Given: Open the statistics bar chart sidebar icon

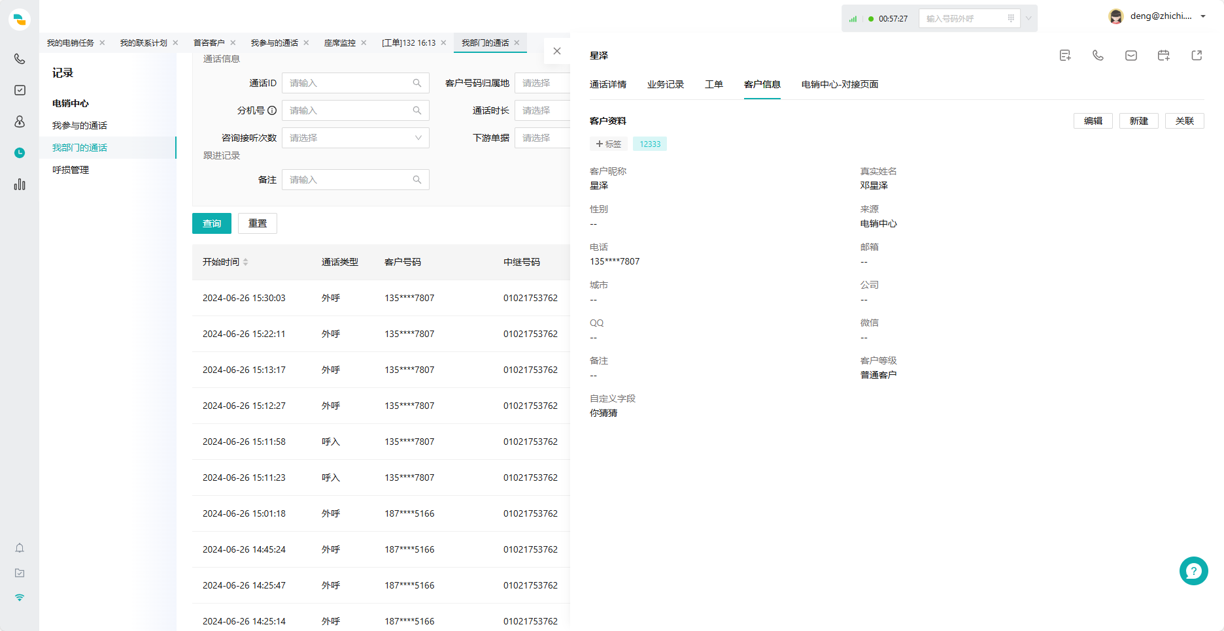Looking at the screenshot, I should click(x=20, y=184).
